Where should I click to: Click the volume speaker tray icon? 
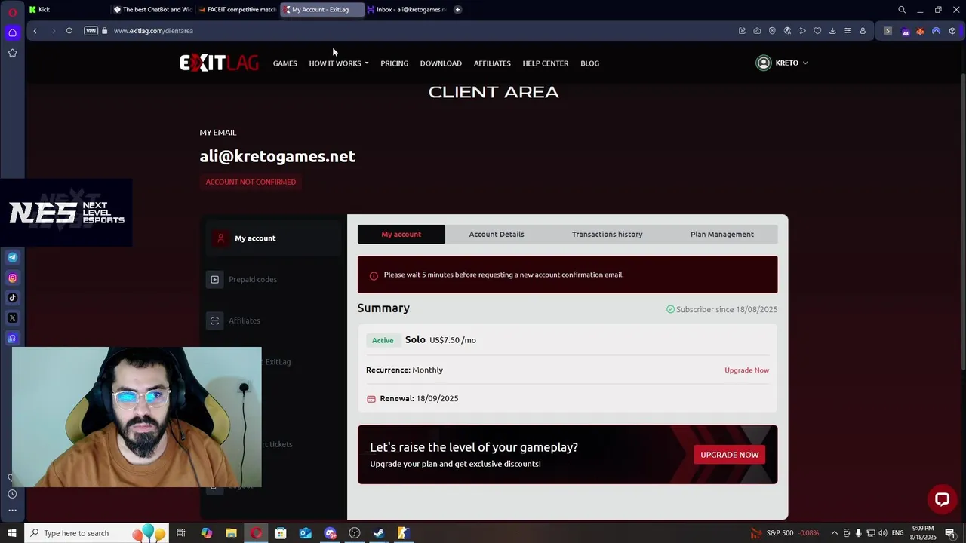[882, 533]
